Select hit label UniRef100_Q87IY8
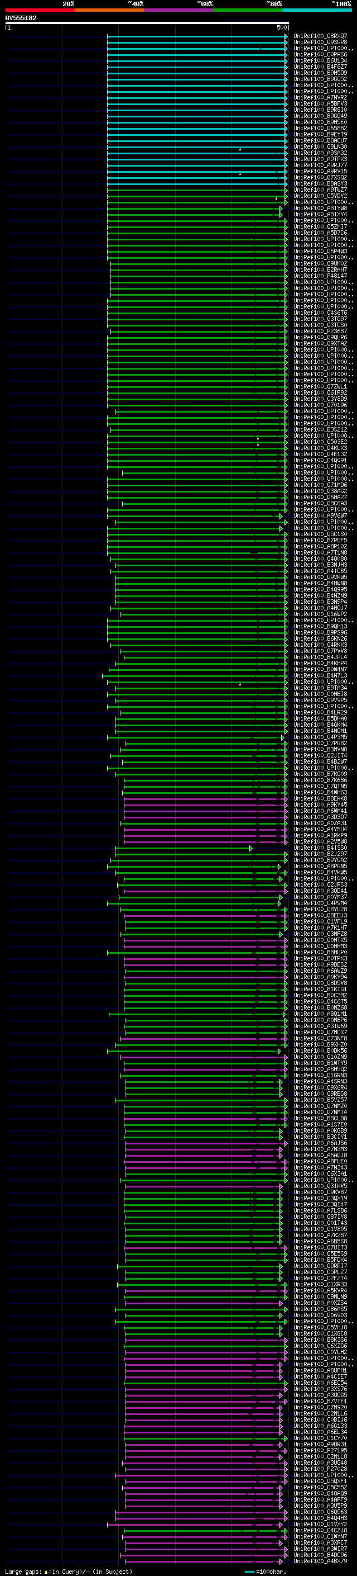 (320, 1217)
